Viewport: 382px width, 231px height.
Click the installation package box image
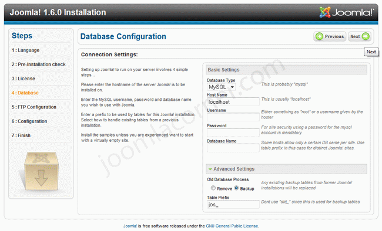(x=41, y=171)
